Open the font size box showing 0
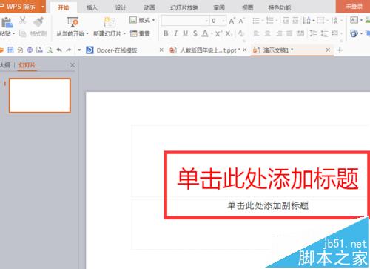The height and width of the screenshot is (269, 370). [218, 21]
